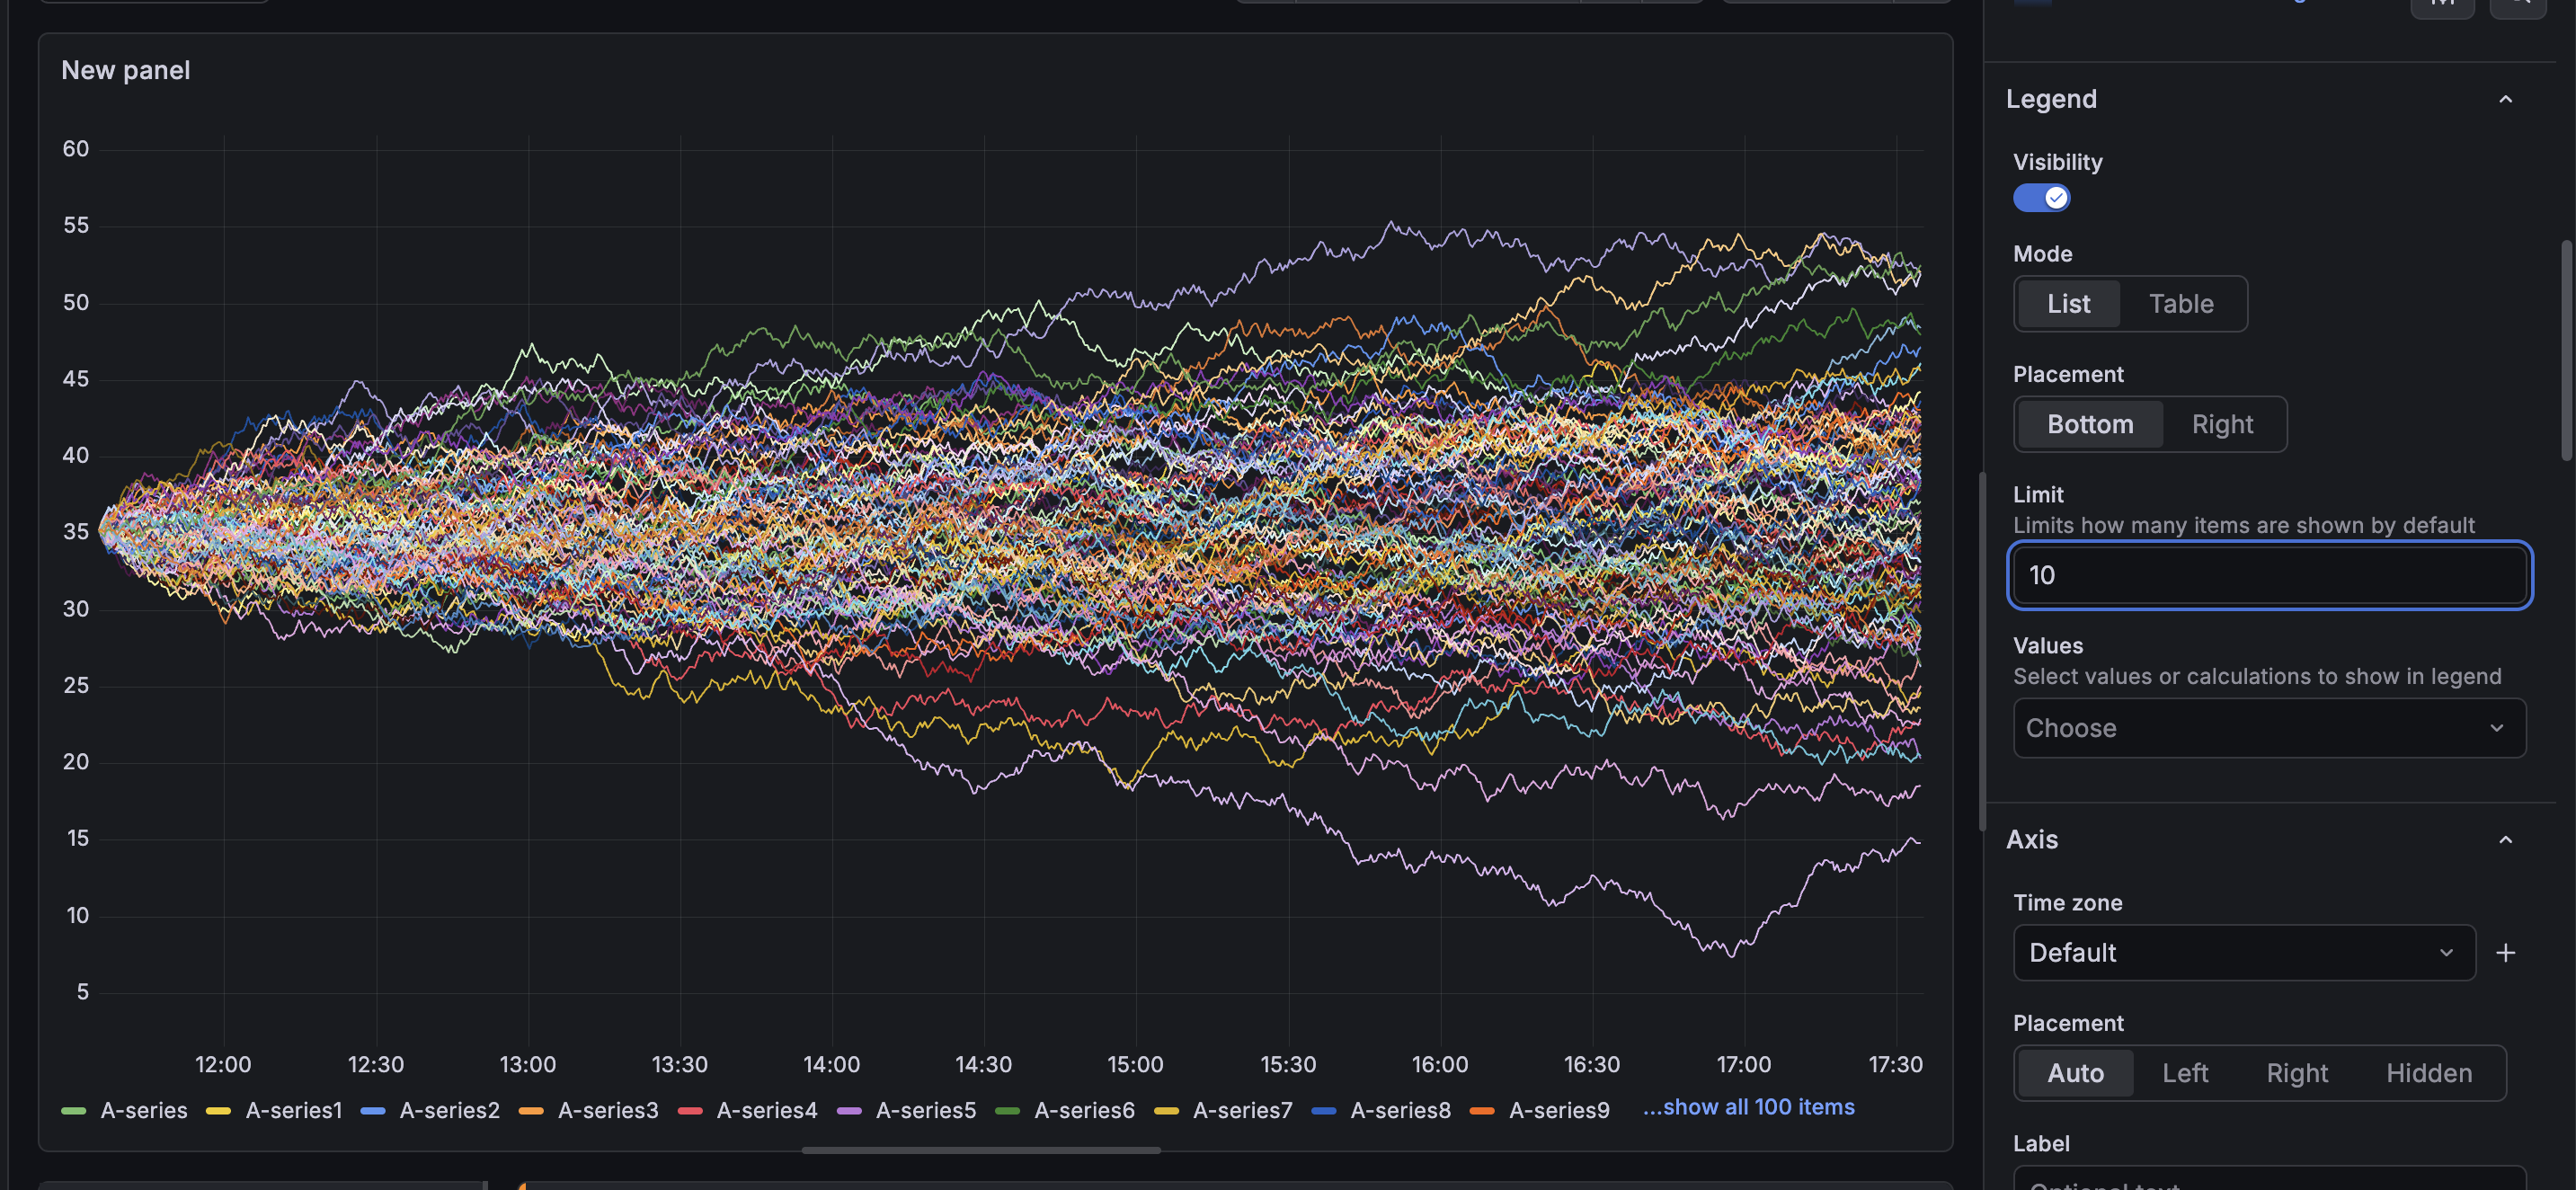Click the horizontal scrollbar below the legend
Viewport: 2576px width, 1190px height.
(980, 1150)
